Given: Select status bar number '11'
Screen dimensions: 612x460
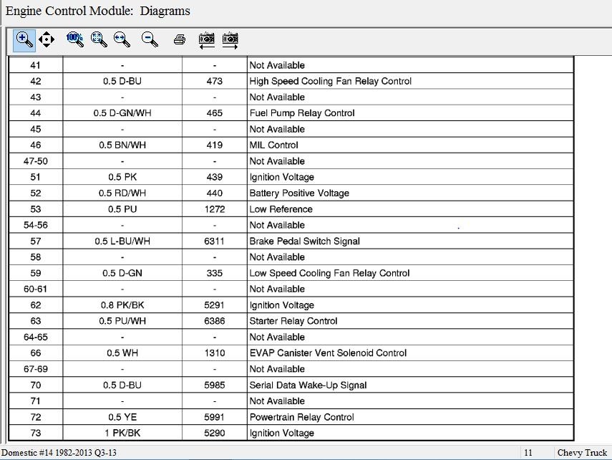Looking at the screenshot, I should (x=528, y=453).
